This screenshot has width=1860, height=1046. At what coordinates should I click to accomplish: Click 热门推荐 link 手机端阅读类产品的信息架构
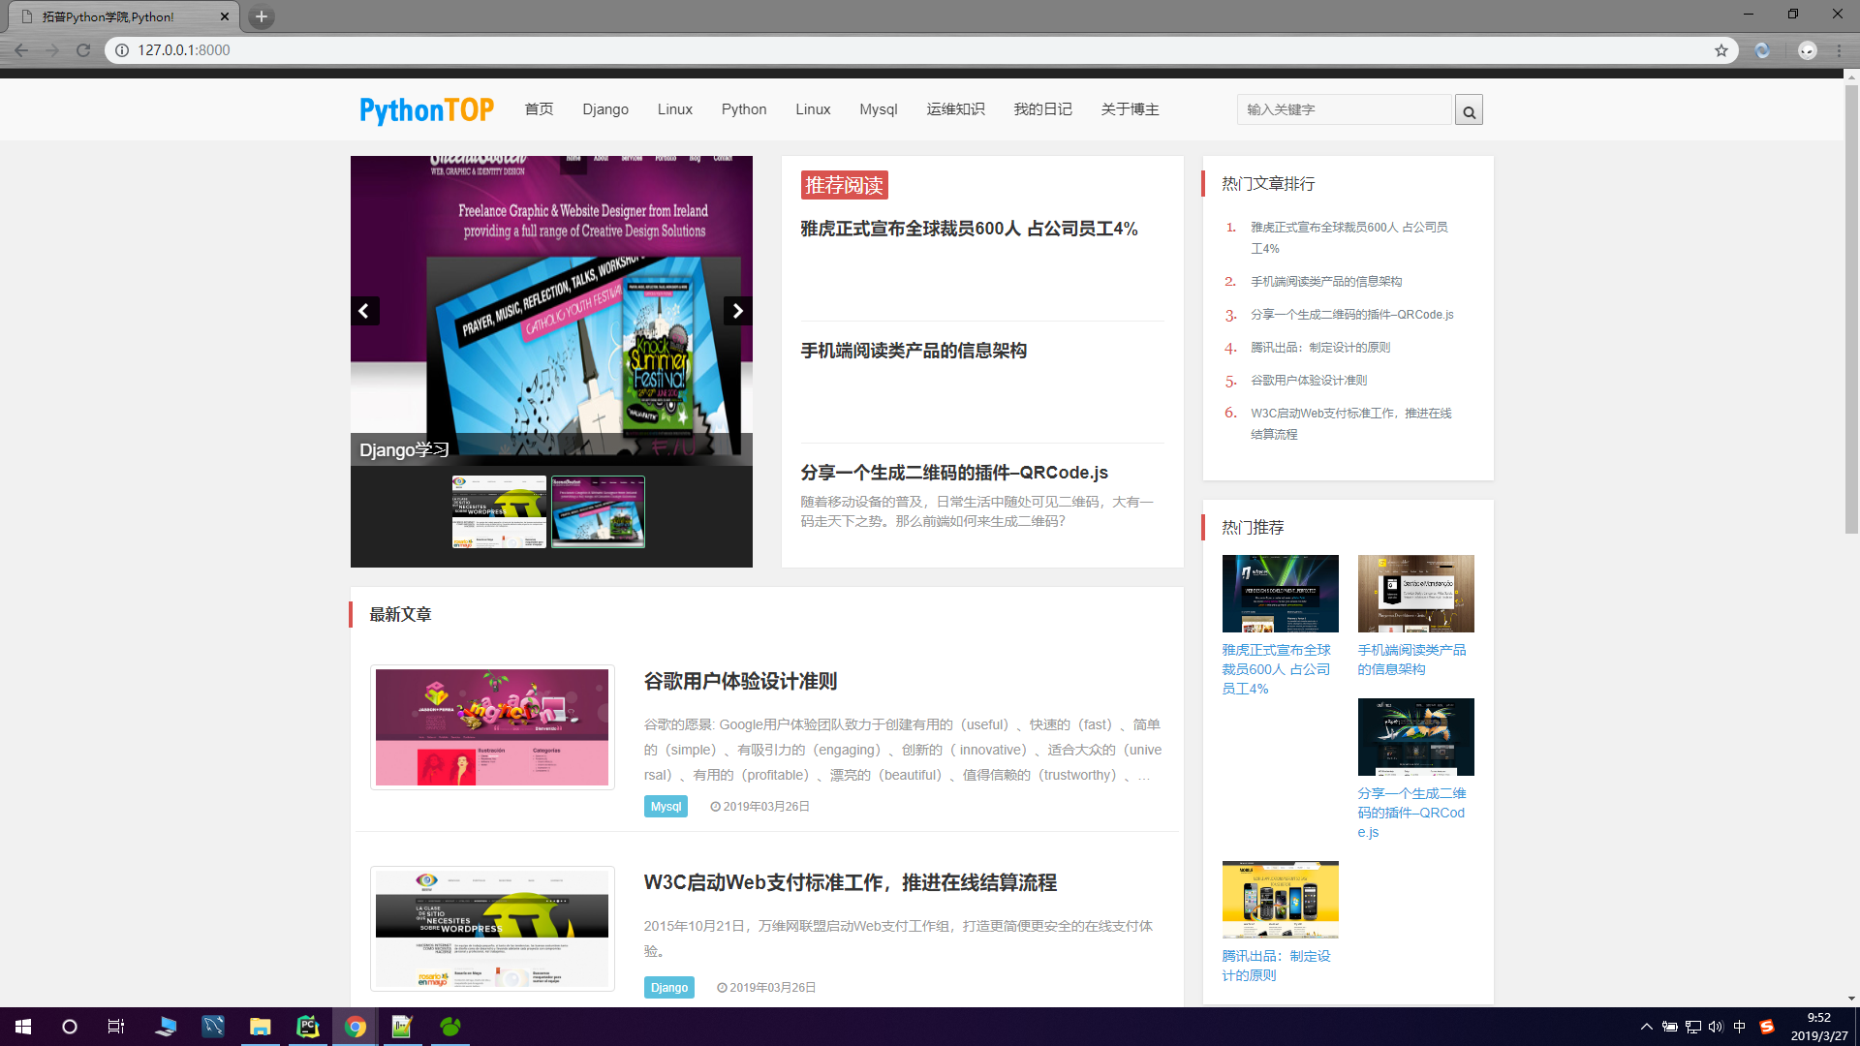coord(1411,660)
